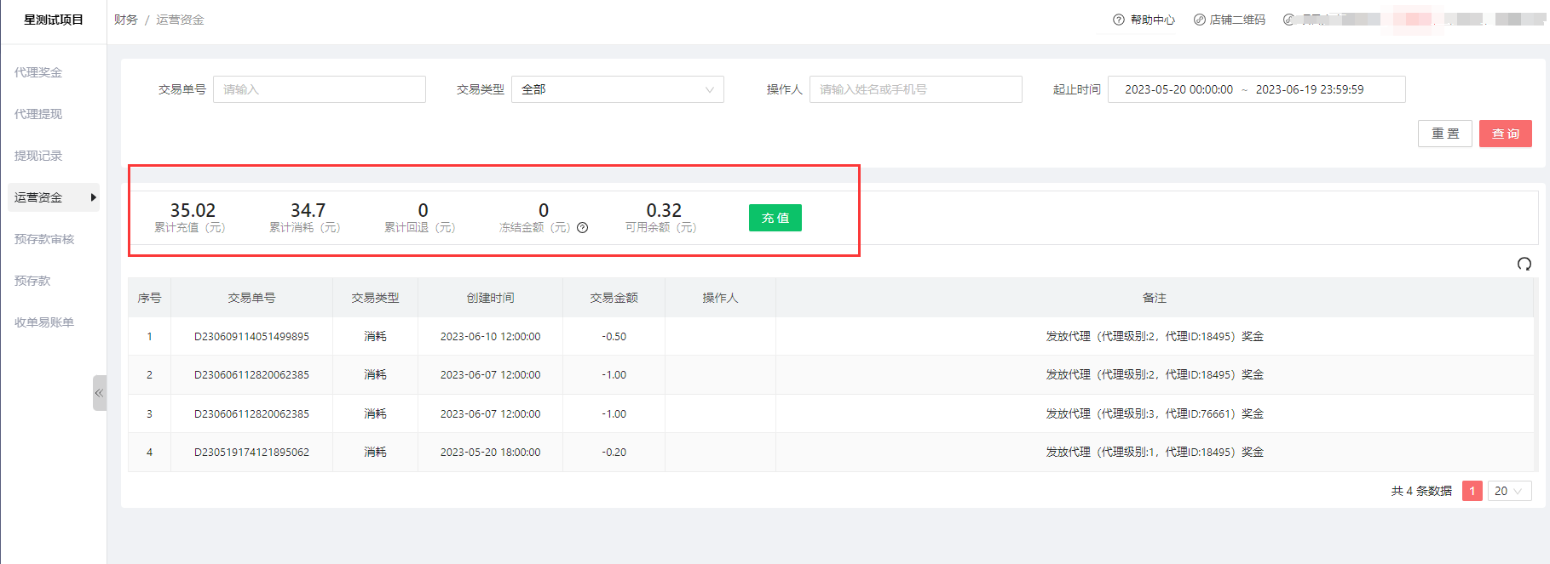Screen dimensions: 1550x564
Task: Click the 交易单号 input field
Action: [x=319, y=89]
